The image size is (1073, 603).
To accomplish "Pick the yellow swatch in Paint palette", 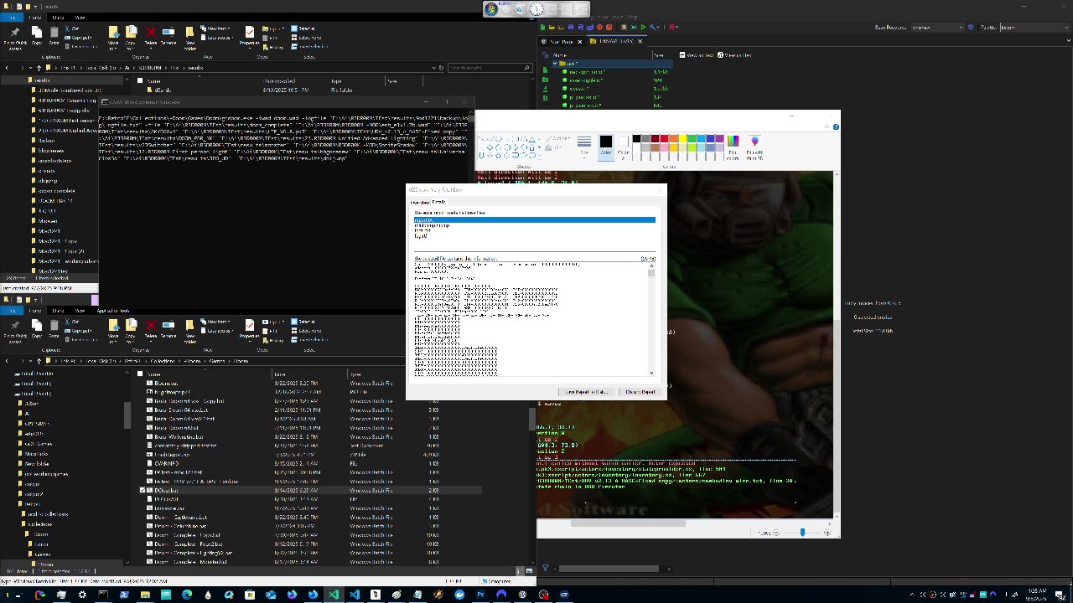I will (x=682, y=139).
